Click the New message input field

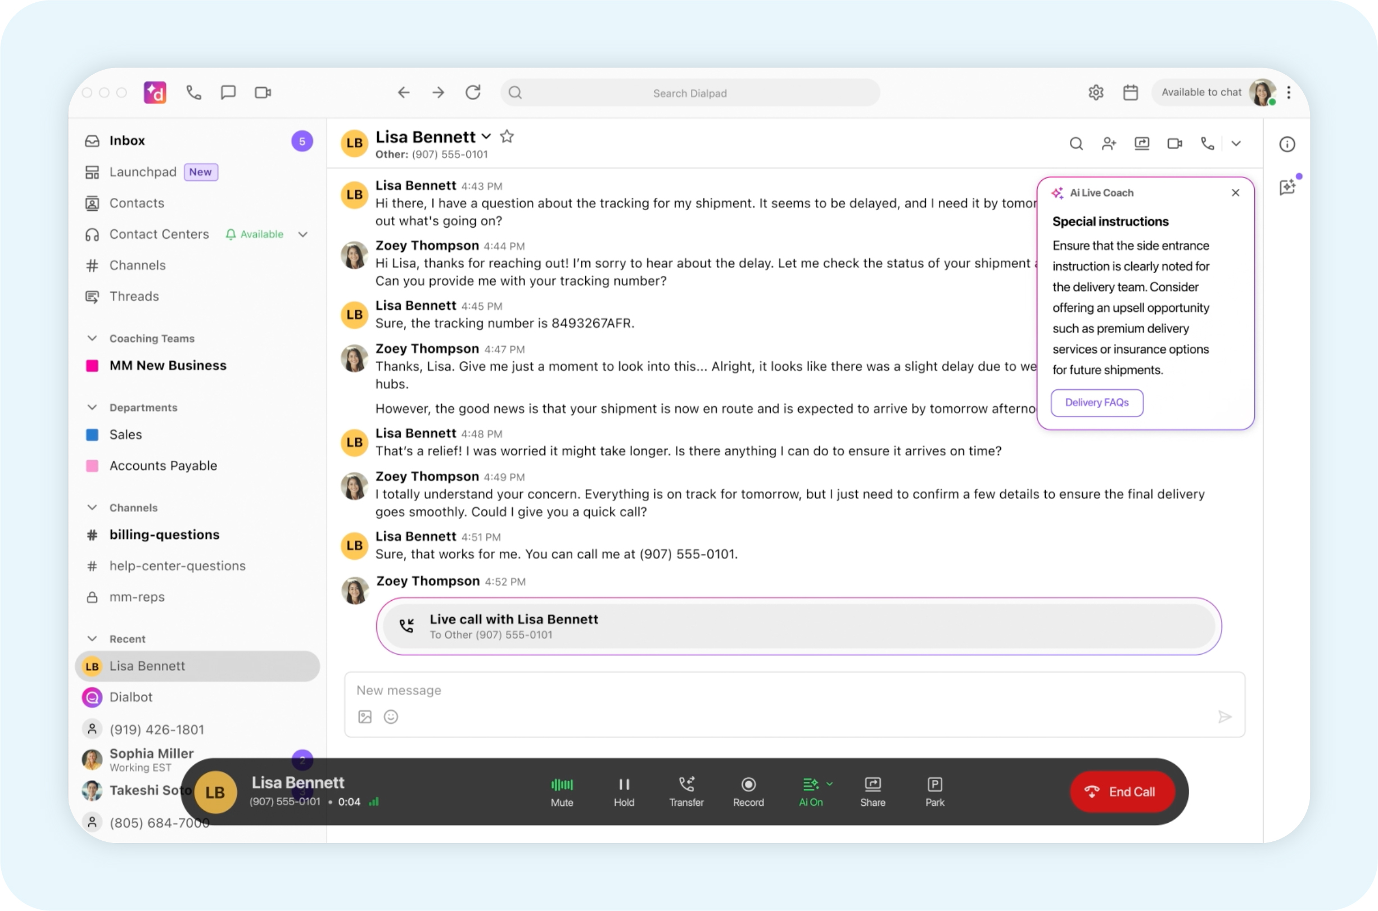pyautogui.click(x=794, y=690)
